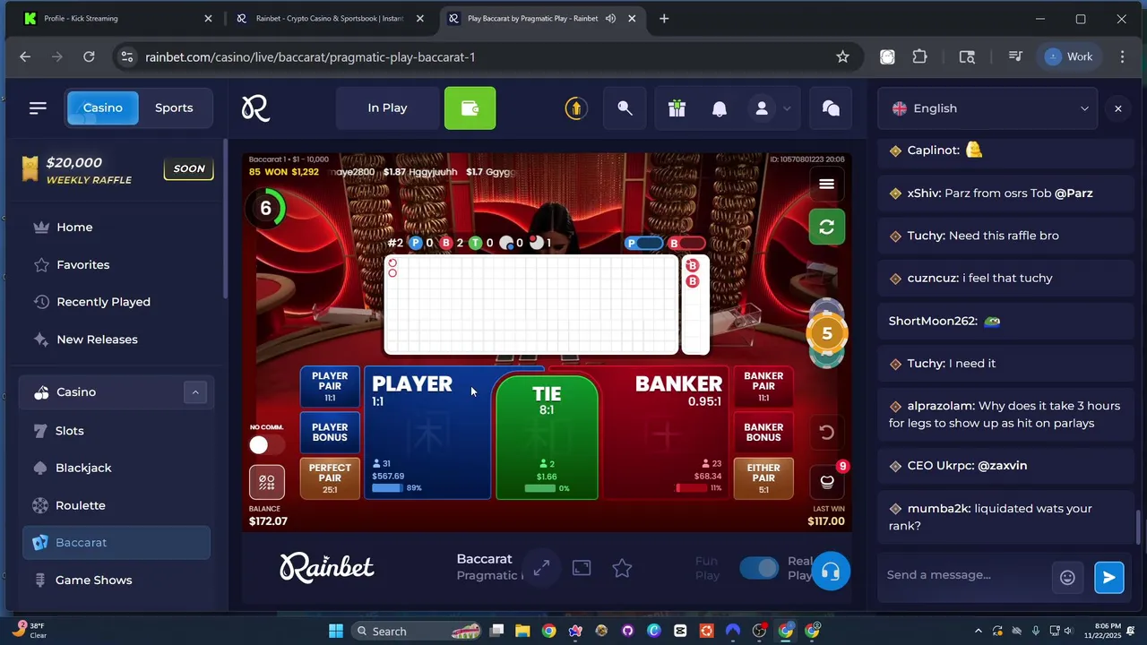The height and width of the screenshot is (645, 1147).
Task: Open the Chrome three-dot menu
Action: coord(1122,56)
